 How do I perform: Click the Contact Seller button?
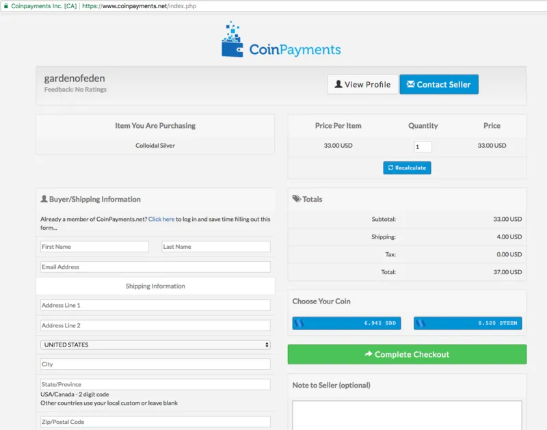(439, 84)
